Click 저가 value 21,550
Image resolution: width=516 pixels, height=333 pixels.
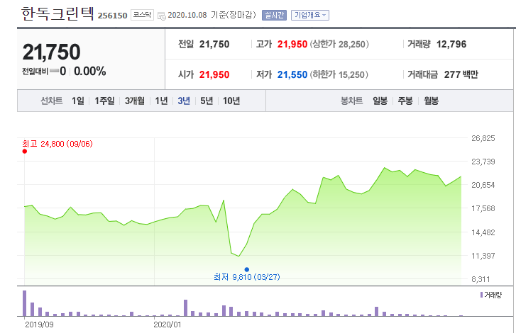292,74
